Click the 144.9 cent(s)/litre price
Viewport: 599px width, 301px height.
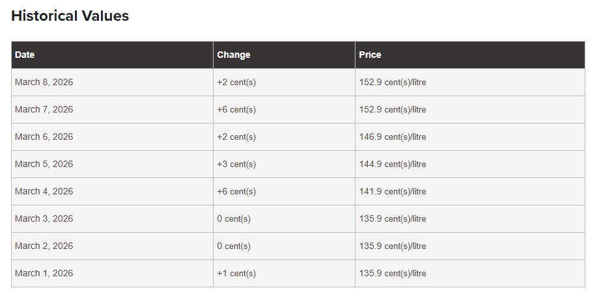[x=393, y=164]
